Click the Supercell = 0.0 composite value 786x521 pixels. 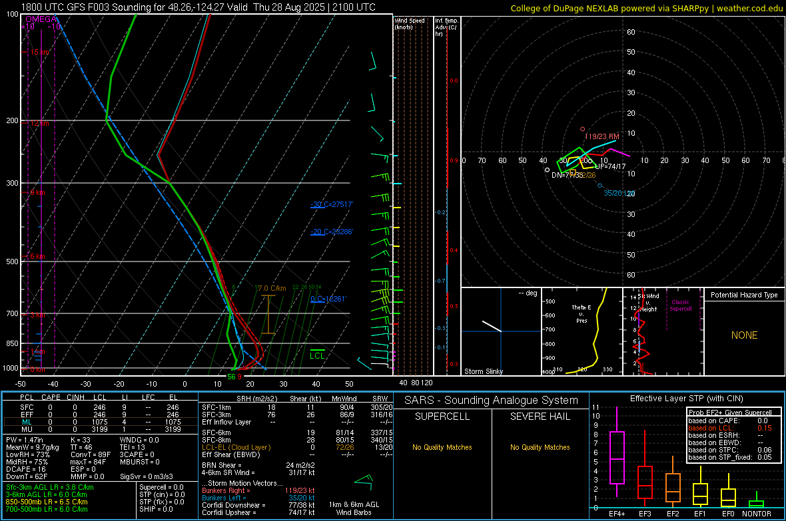pos(161,487)
